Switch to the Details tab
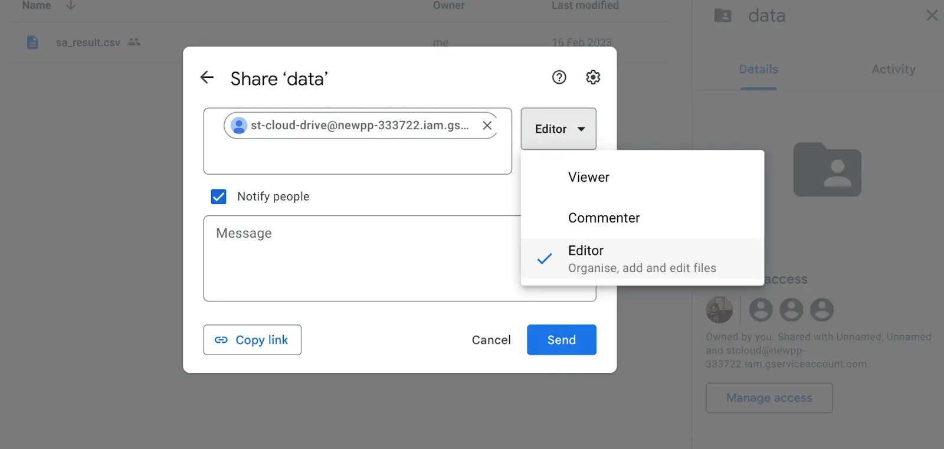Image resolution: width=944 pixels, height=449 pixels. [759, 69]
